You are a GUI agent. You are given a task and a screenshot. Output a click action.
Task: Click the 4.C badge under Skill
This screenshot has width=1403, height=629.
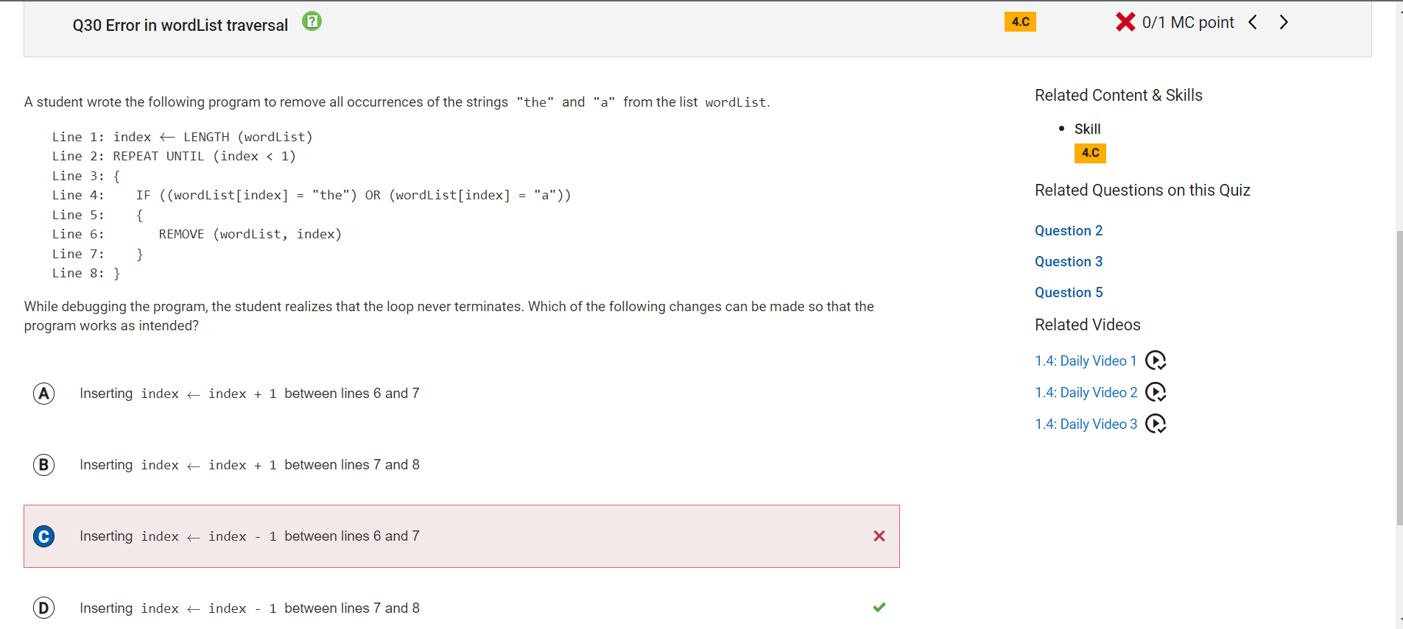[x=1090, y=153]
